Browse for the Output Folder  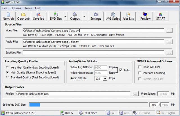pos(135,94)
